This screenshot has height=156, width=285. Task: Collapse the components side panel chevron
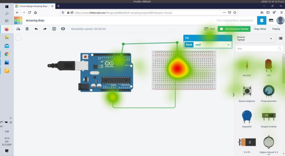point(233,94)
